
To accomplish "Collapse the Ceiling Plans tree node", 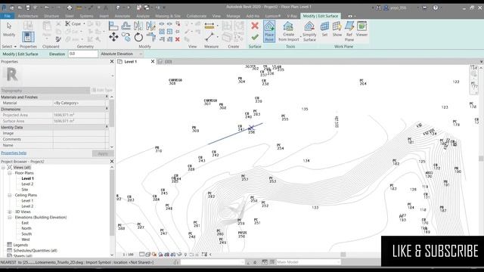I will 10,195.
